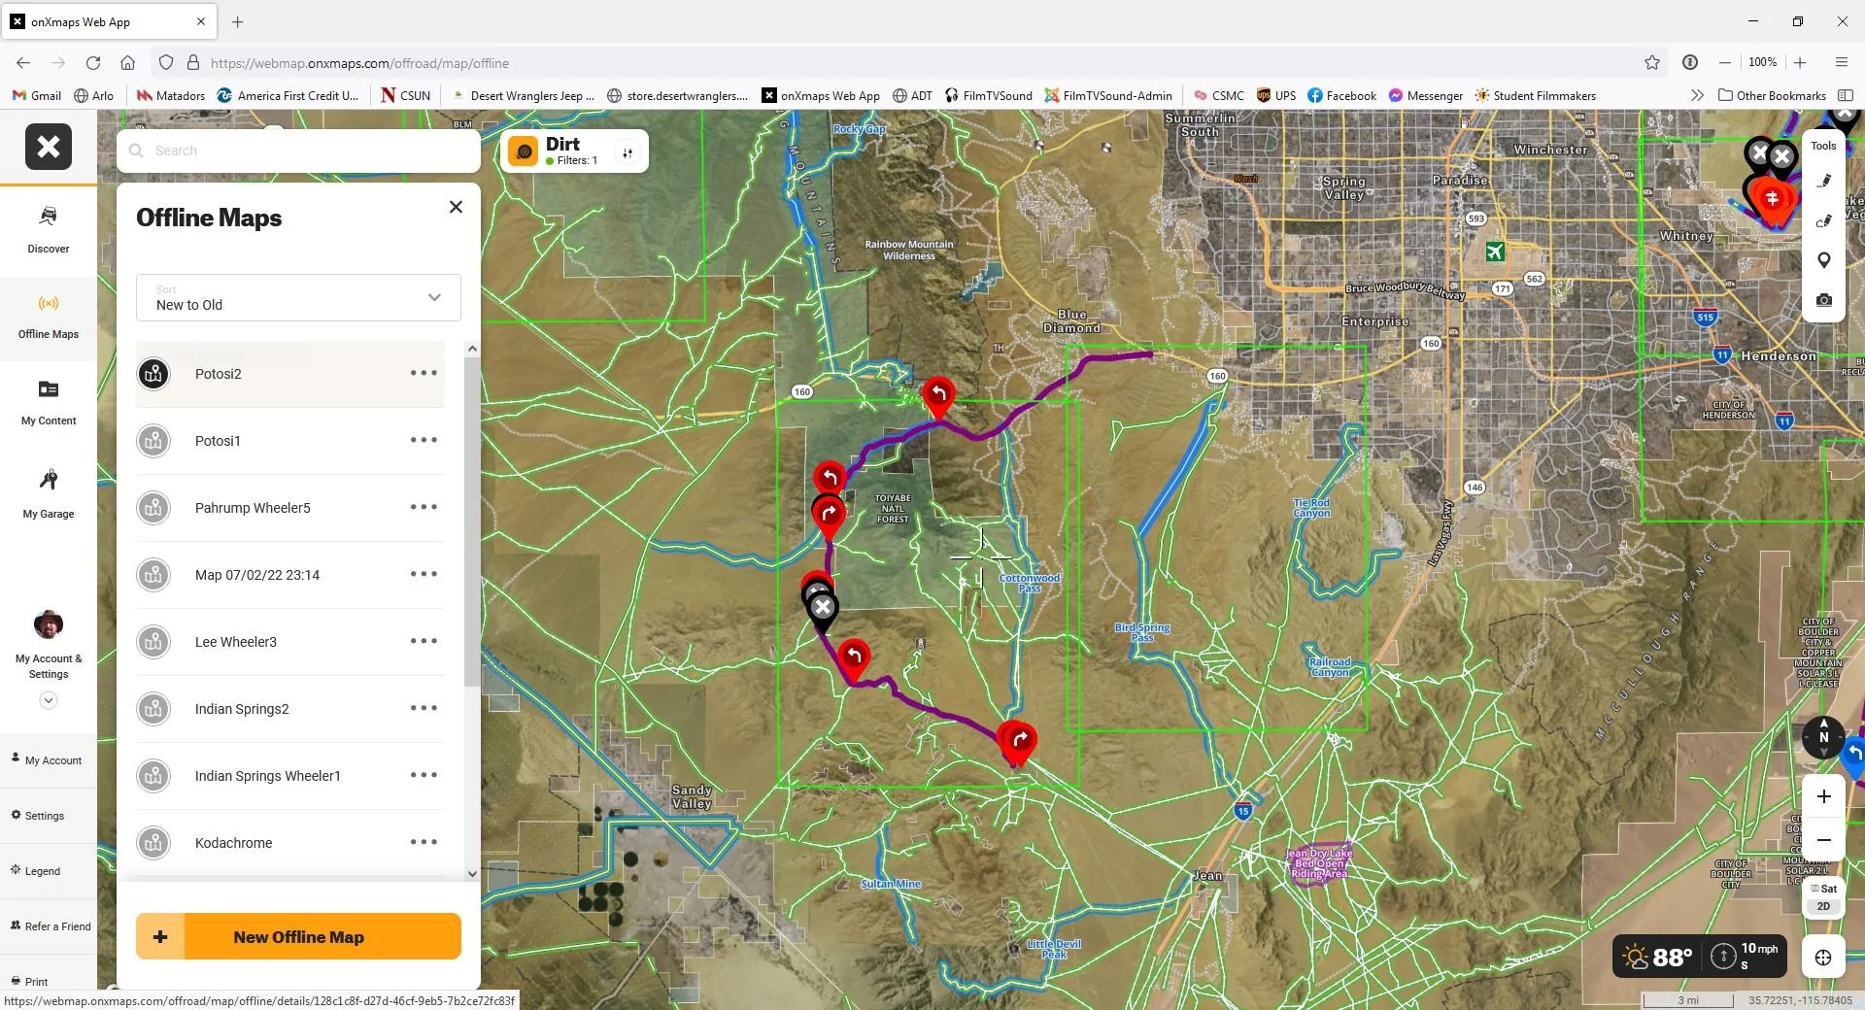Select the Pahrump Wheeler5 offline map
Image resolution: width=1865 pixels, height=1010 pixels.
coord(289,508)
